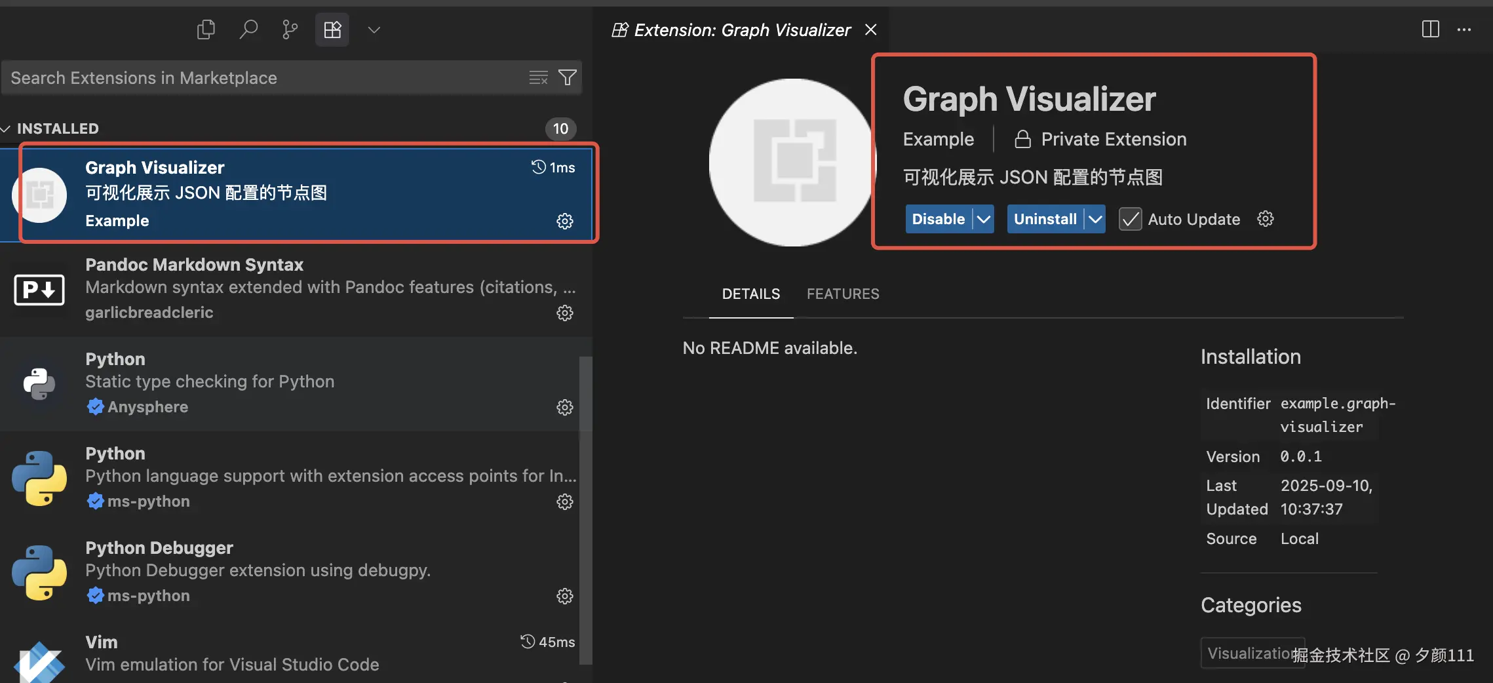Select Graph Visualizer in the installed list

[x=296, y=194]
